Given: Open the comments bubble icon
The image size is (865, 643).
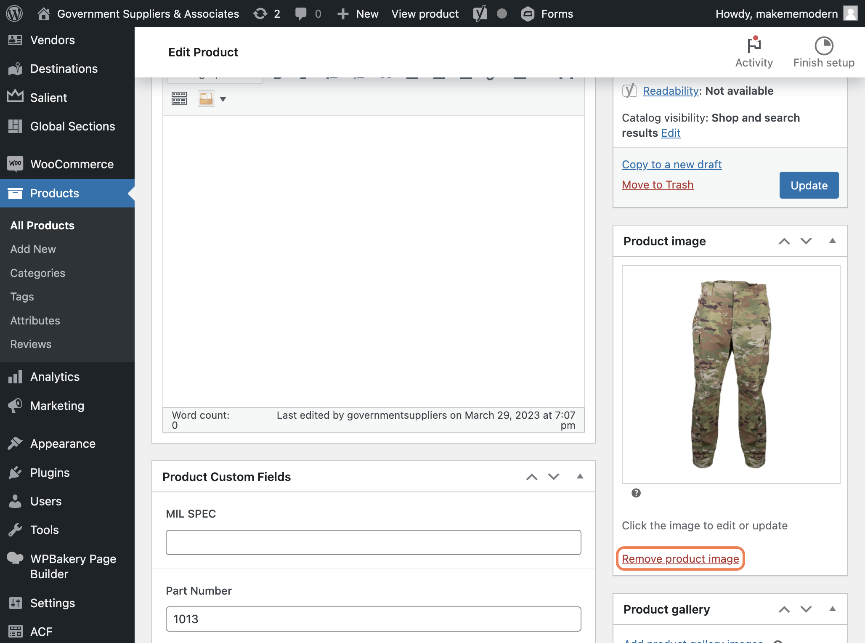Looking at the screenshot, I should point(301,13).
